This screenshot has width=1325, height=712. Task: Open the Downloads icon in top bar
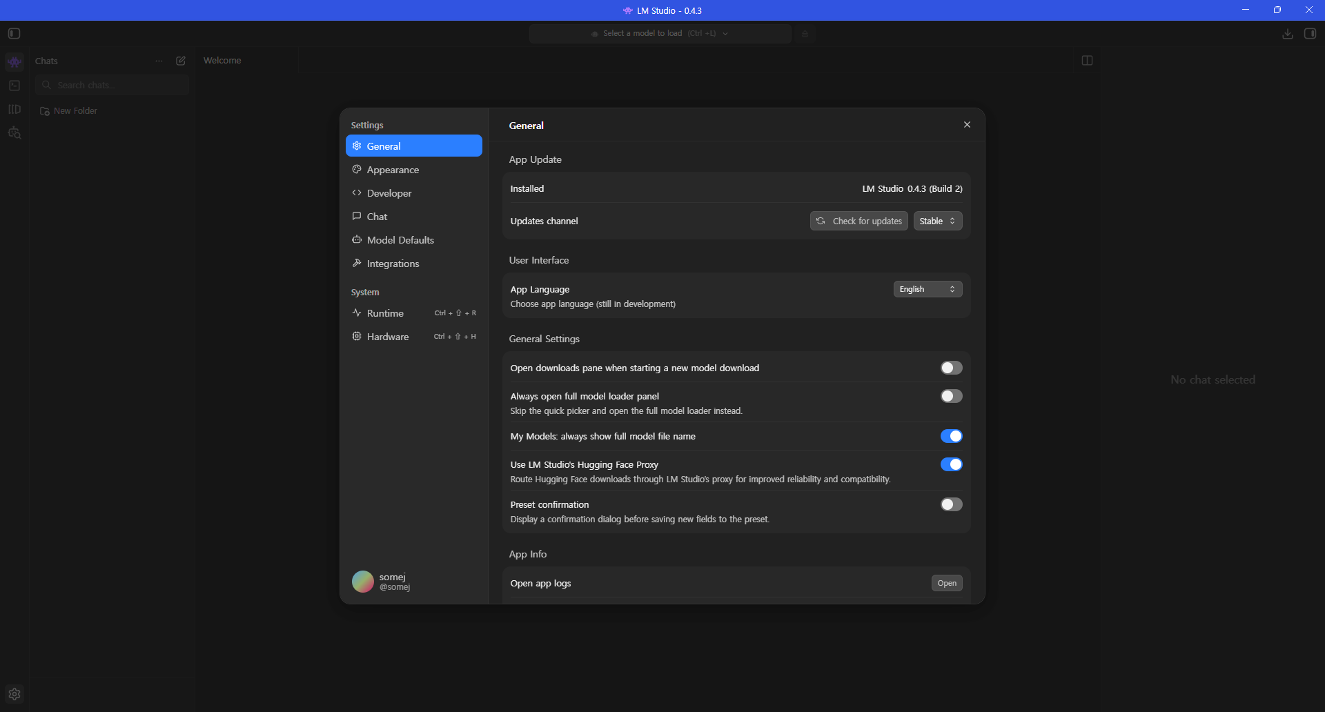point(1287,34)
